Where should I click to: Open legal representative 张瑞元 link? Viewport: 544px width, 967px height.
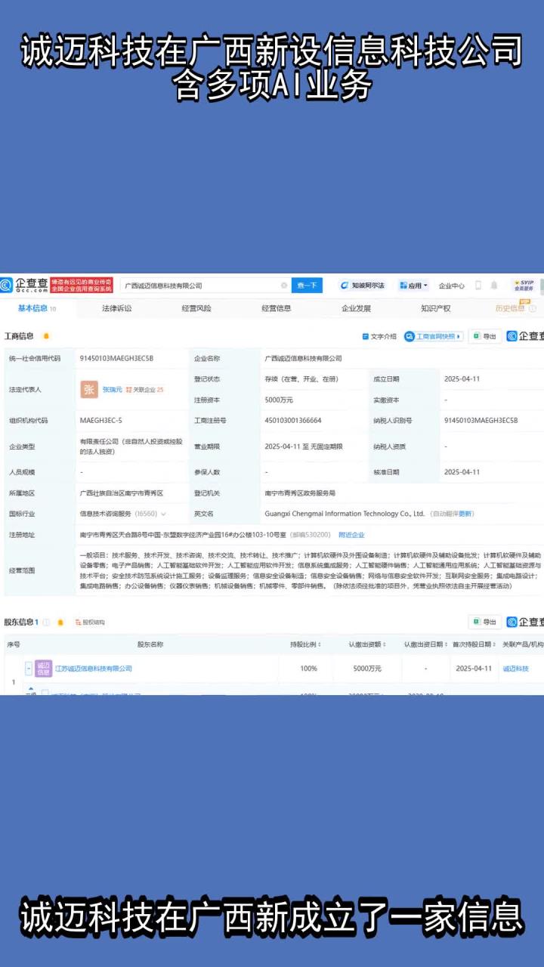pos(112,389)
